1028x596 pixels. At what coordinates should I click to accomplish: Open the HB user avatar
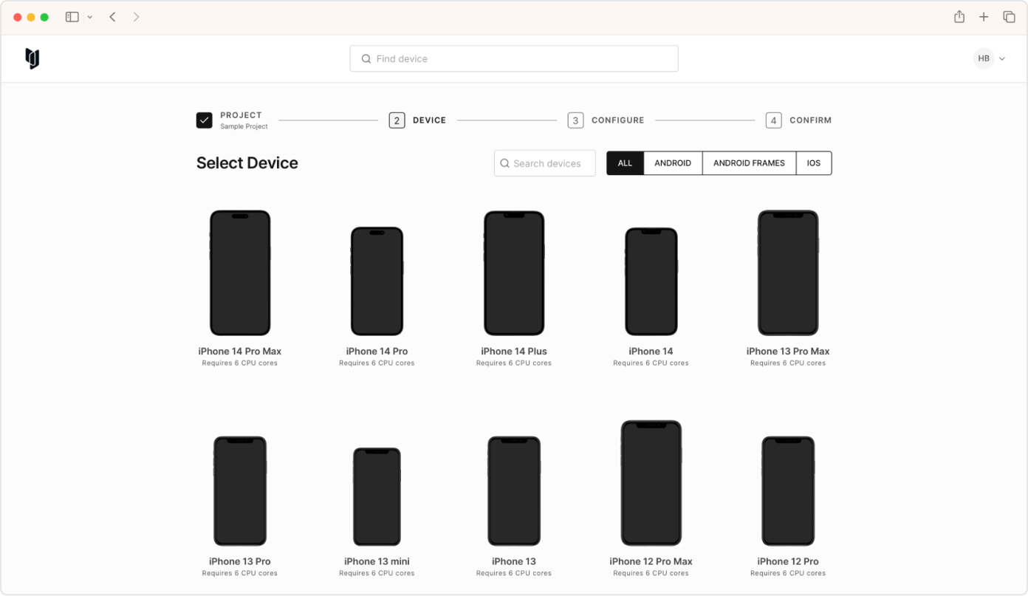(x=984, y=58)
